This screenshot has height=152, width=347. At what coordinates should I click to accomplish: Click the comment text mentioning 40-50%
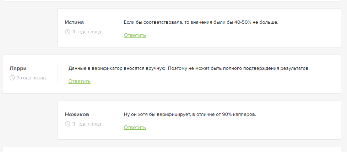point(201,22)
